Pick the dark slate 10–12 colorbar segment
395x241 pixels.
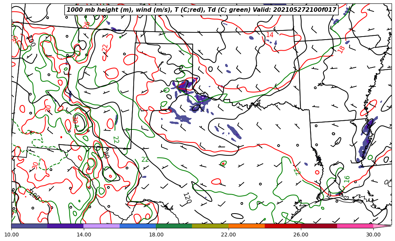tap(29, 226)
